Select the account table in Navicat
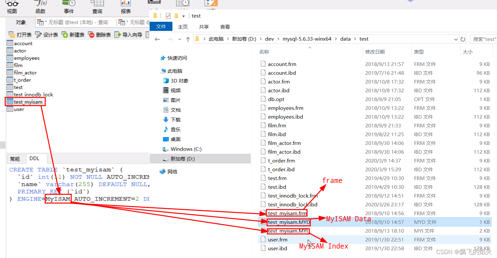497x258 pixels. click(x=20, y=43)
